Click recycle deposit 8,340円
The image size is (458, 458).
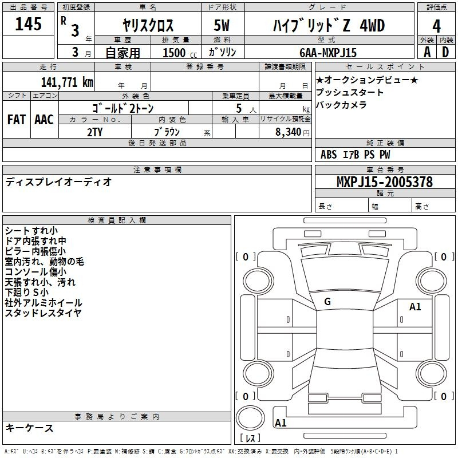(x=292, y=132)
